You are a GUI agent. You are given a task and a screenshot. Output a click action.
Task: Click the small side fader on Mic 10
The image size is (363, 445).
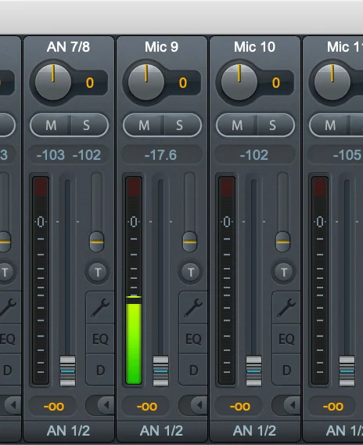coord(282,242)
